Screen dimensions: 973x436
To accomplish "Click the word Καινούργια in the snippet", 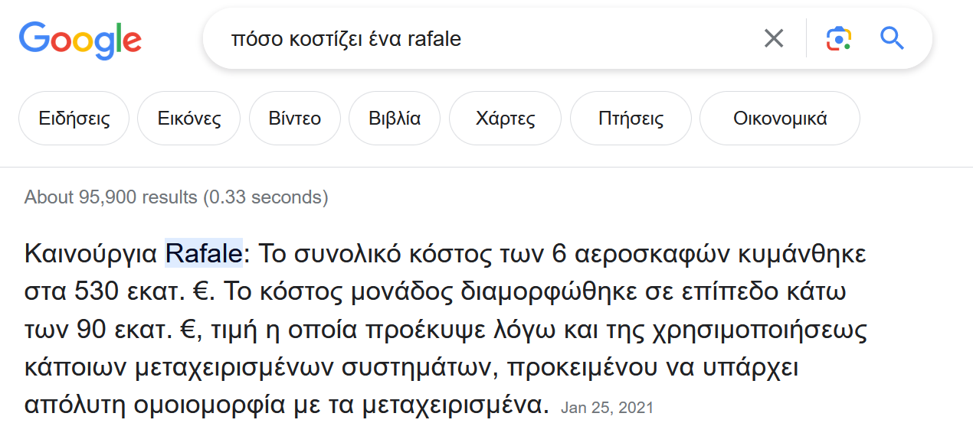I will (x=91, y=253).
